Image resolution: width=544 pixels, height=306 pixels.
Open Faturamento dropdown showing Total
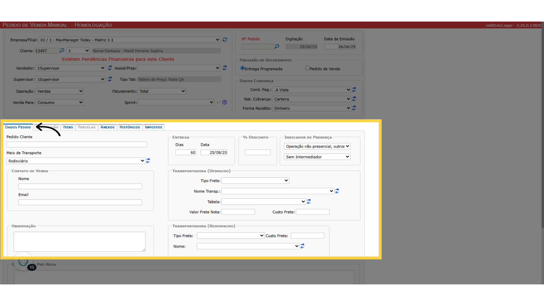162,91
